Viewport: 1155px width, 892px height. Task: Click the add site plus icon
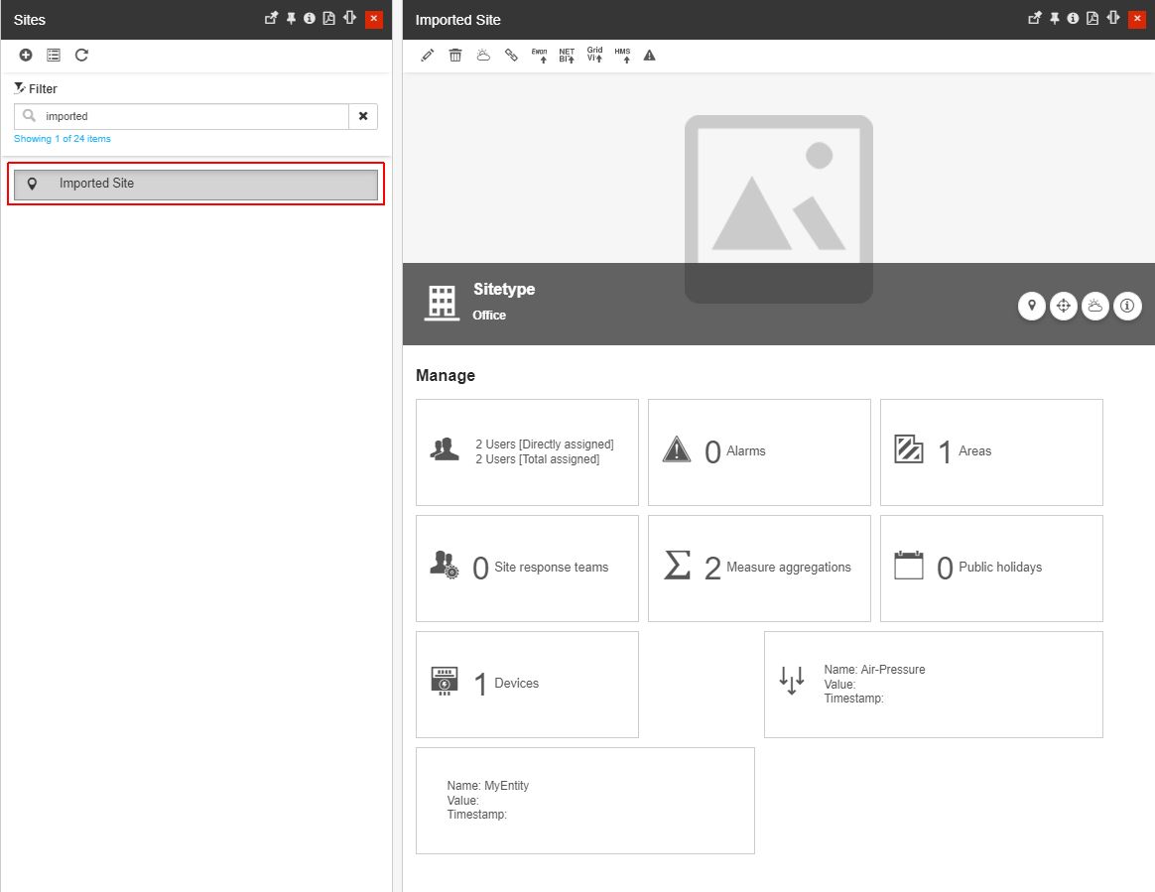(26, 56)
